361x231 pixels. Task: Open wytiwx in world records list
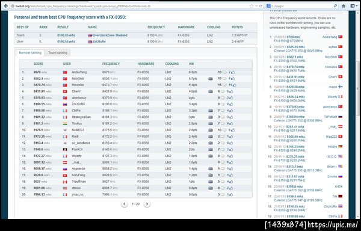333,47
